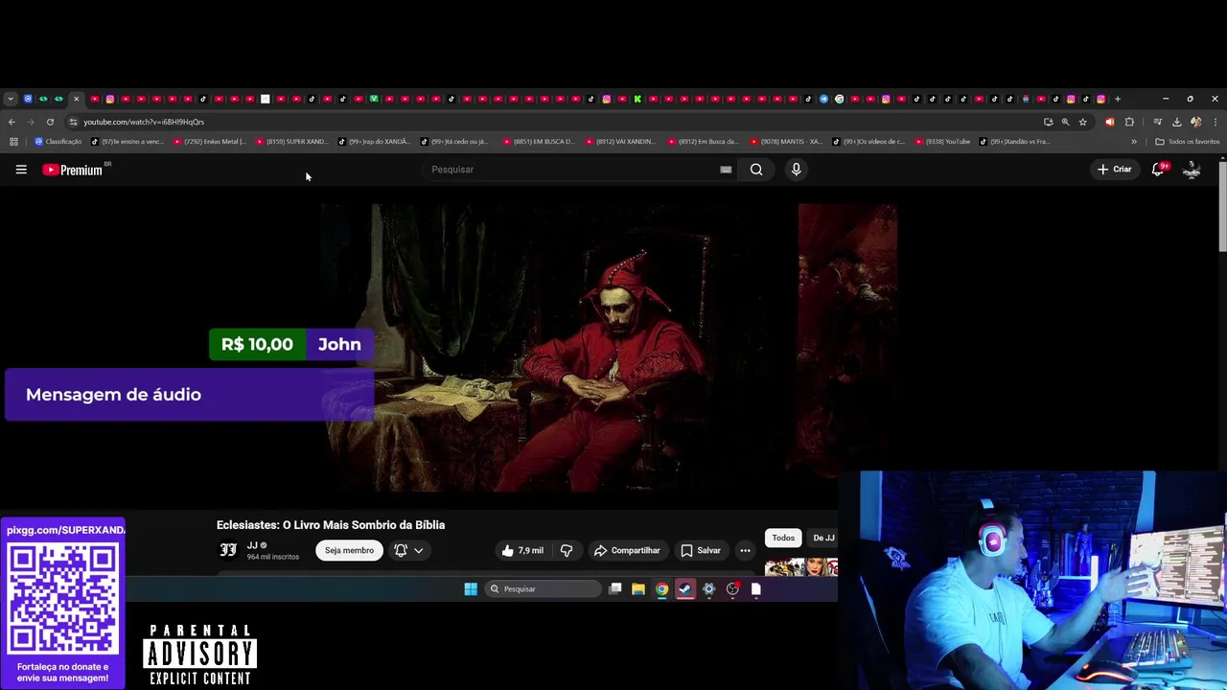Select the Todos filter chip
The image size is (1227, 690).
click(783, 538)
